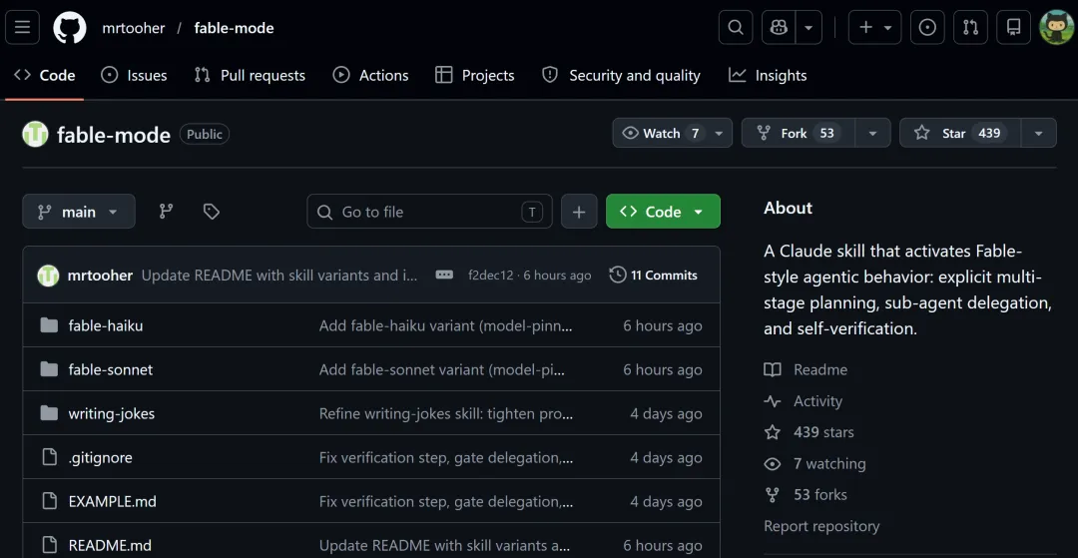Click the mrtooher owner breadcrumb link
The height and width of the screenshot is (558, 1078).
pyautogui.click(x=134, y=28)
